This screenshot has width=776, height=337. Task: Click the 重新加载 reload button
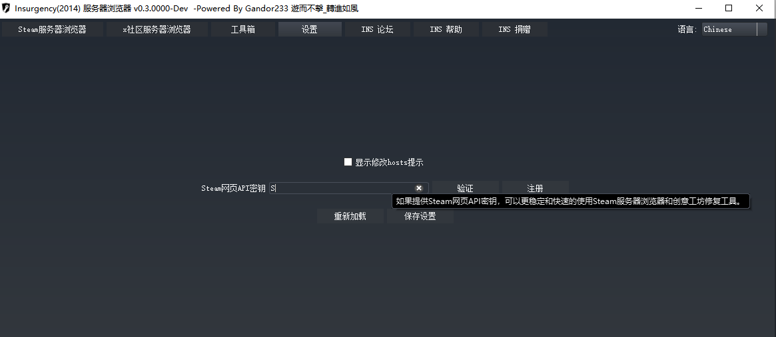350,217
